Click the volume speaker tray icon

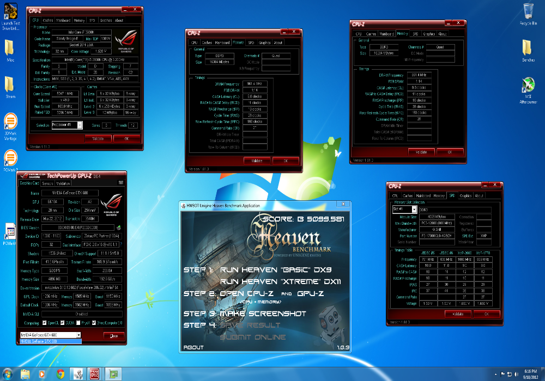click(x=516, y=374)
